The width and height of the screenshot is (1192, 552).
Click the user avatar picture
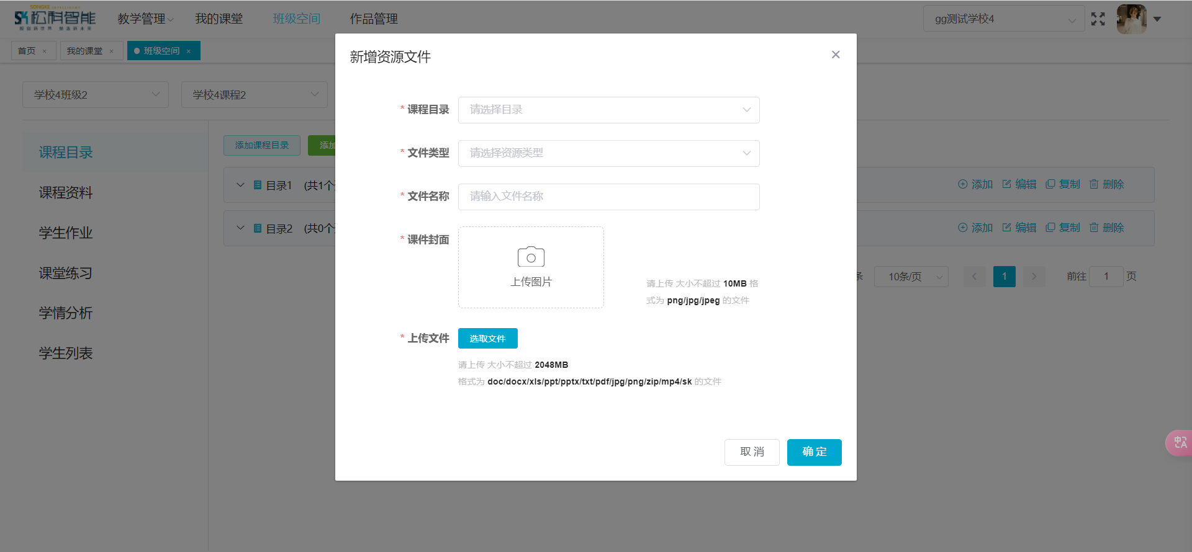coord(1131,19)
